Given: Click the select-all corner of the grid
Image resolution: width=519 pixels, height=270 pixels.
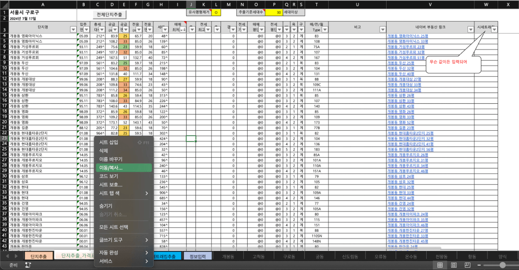Looking at the screenshot, I should tap(4, 5).
